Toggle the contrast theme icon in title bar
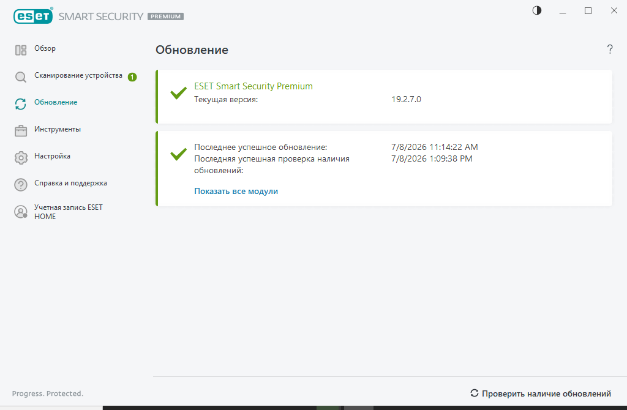The height and width of the screenshot is (410, 627). click(537, 10)
